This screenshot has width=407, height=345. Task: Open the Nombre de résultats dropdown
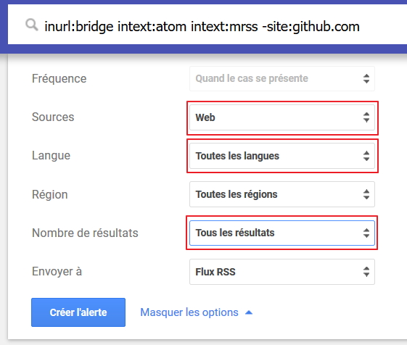click(x=282, y=233)
